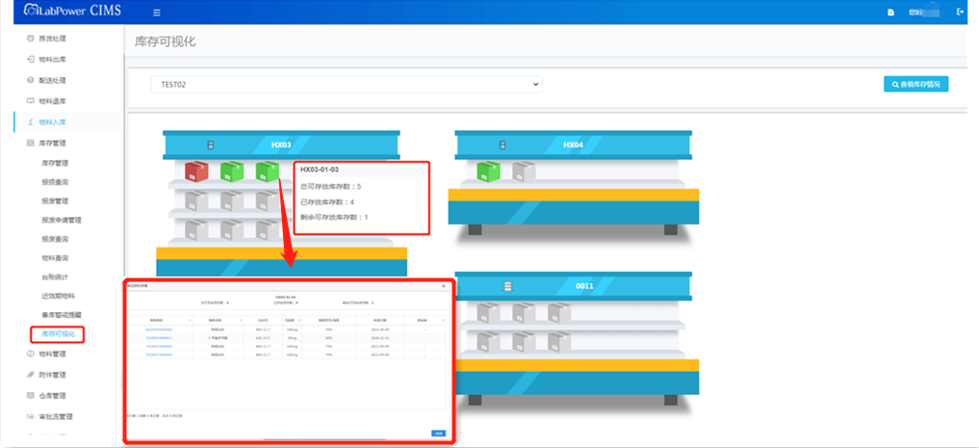Click the gray box on shelf HX04
Viewport: 979px width, 448px height.
[524, 171]
